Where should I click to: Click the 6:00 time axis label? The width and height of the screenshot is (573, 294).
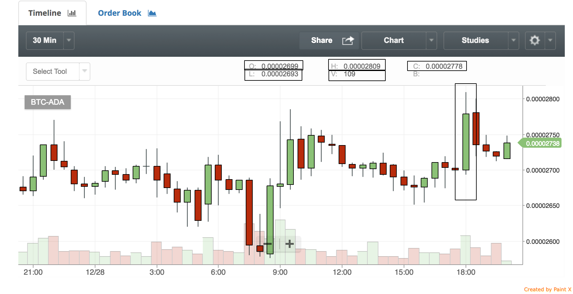[x=218, y=272]
